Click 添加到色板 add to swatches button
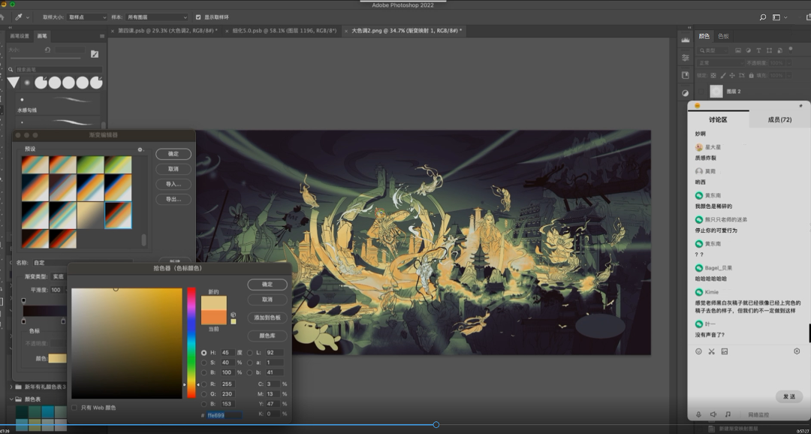Image resolution: width=811 pixels, height=434 pixels. click(x=267, y=317)
